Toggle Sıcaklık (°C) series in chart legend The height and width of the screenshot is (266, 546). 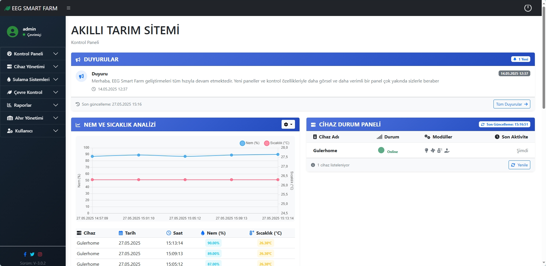click(277, 143)
